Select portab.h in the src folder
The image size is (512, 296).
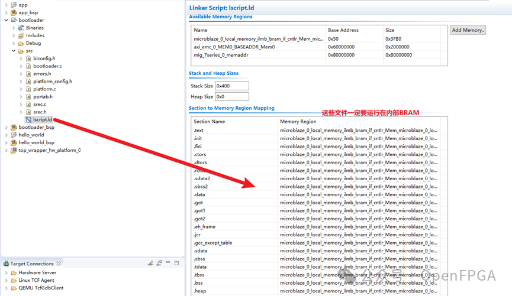point(43,96)
